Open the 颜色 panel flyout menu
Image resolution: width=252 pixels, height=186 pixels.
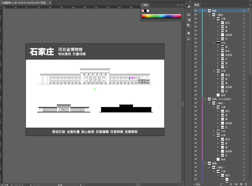(182, 5)
